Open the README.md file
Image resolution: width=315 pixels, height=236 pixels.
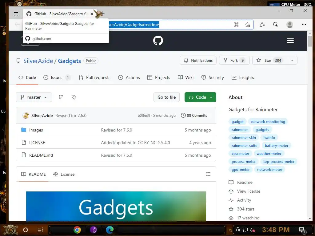pyautogui.click(x=41, y=155)
